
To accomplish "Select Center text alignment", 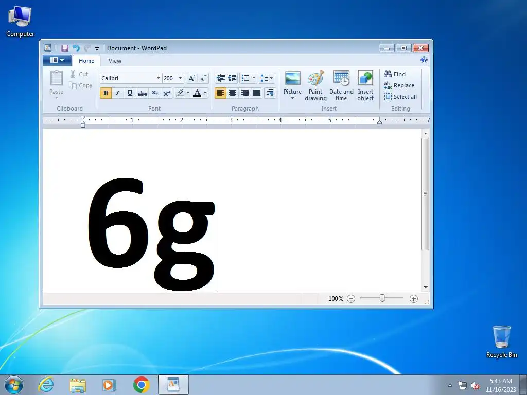I will coord(233,93).
